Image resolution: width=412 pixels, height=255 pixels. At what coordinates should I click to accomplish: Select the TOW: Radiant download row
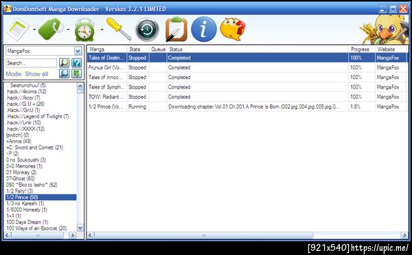[x=247, y=97]
